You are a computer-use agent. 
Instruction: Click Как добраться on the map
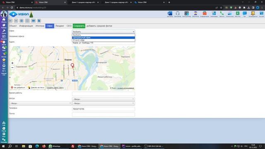coord(18,87)
